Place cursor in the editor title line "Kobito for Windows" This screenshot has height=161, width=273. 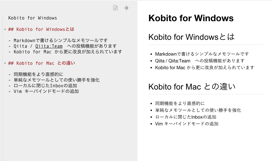33,18
